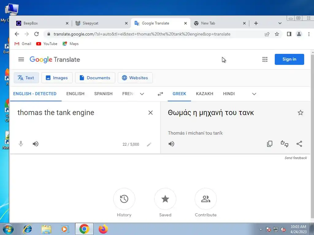
Task: Open the Windows Start menu
Action: pyautogui.click(x=8, y=229)
